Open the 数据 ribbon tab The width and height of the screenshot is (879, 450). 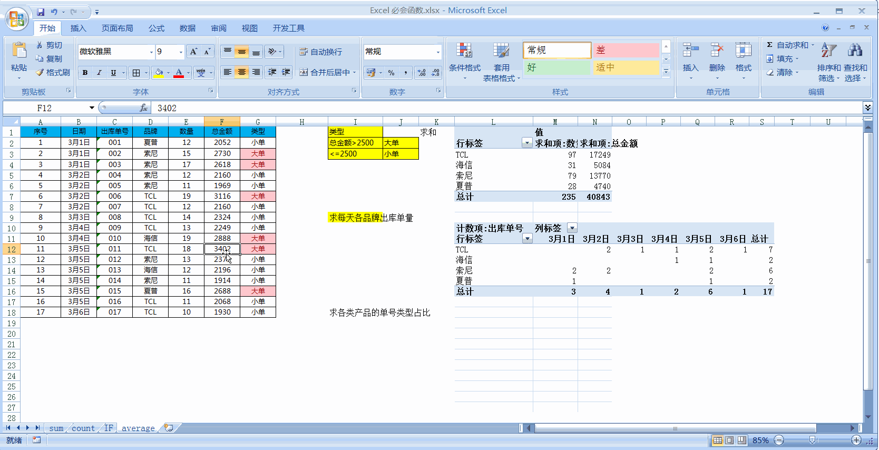(x=187, y=28)
